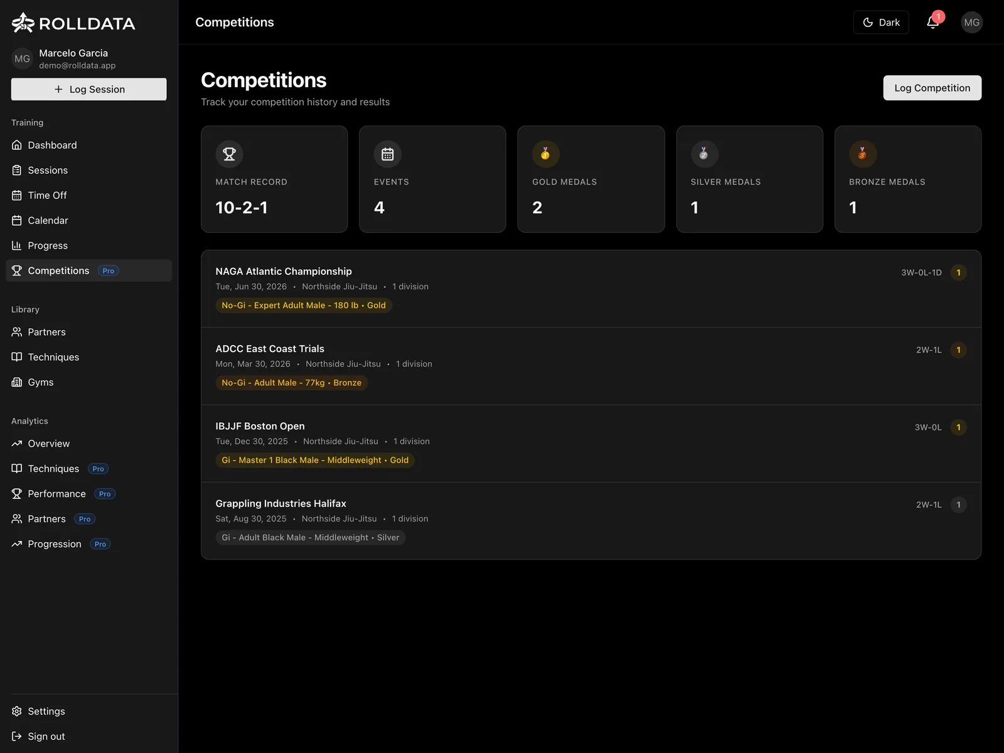The width and height of the screenshot is (1004, 753).
Task: Open Settings page
Action: 88,711
